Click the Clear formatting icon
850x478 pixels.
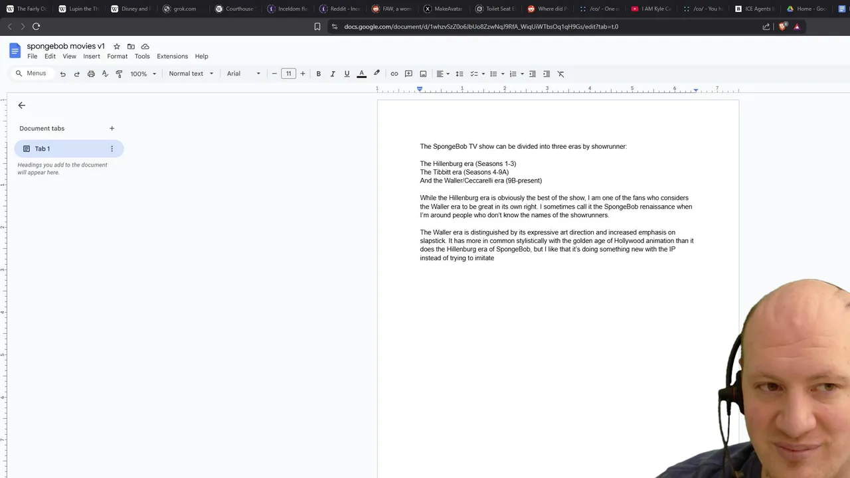[560, 74]
